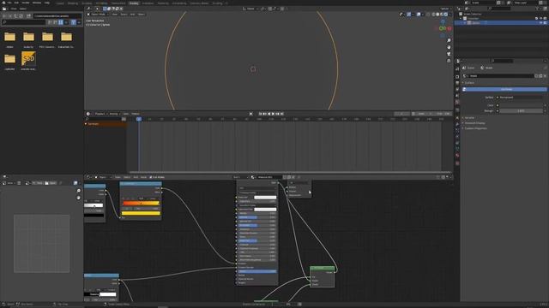Click the image editor pan hand icon
The width and height of the screenshot is (549, 308).
coord(78,198)
